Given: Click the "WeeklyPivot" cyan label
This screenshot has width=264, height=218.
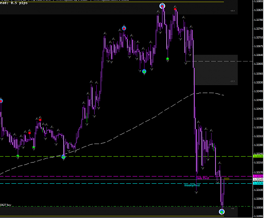Looking at the screenshot, I should (x=192, y=185).
